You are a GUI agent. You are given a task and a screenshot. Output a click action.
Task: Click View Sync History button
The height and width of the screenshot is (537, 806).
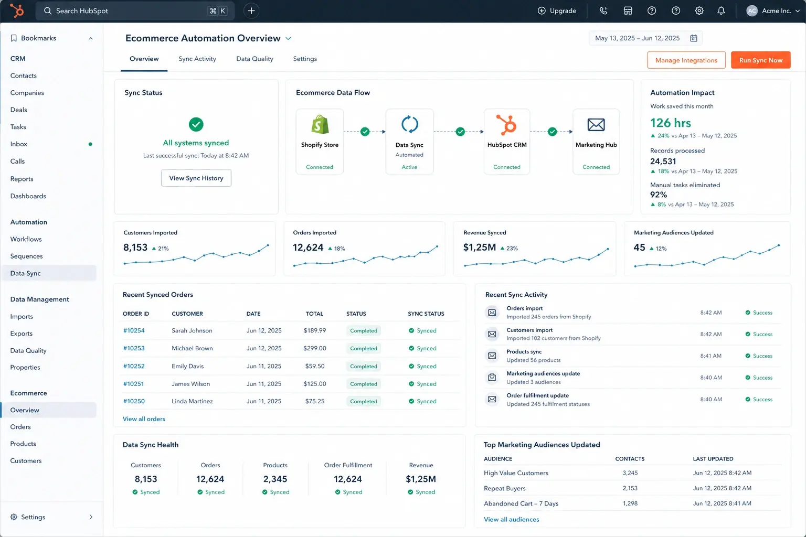(x=196, y=178)
